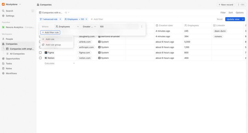The image size is (248, 133).
Task: Click the filter value field showing 100
Action: [118, 27]
